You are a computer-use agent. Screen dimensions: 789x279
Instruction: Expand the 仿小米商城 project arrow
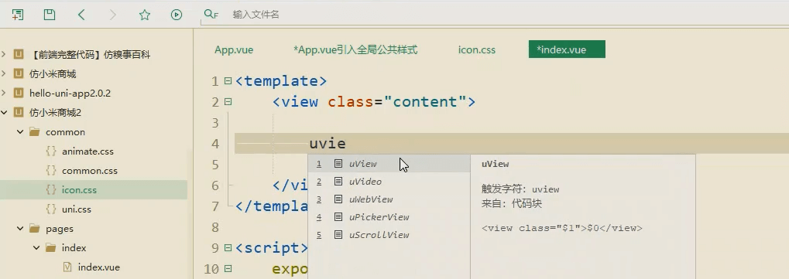click(x=4, y=73)
